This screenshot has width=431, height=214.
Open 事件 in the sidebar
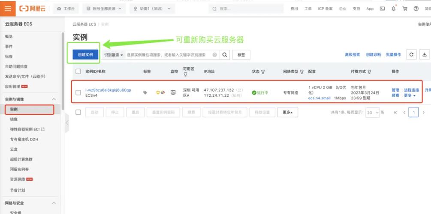9,46
